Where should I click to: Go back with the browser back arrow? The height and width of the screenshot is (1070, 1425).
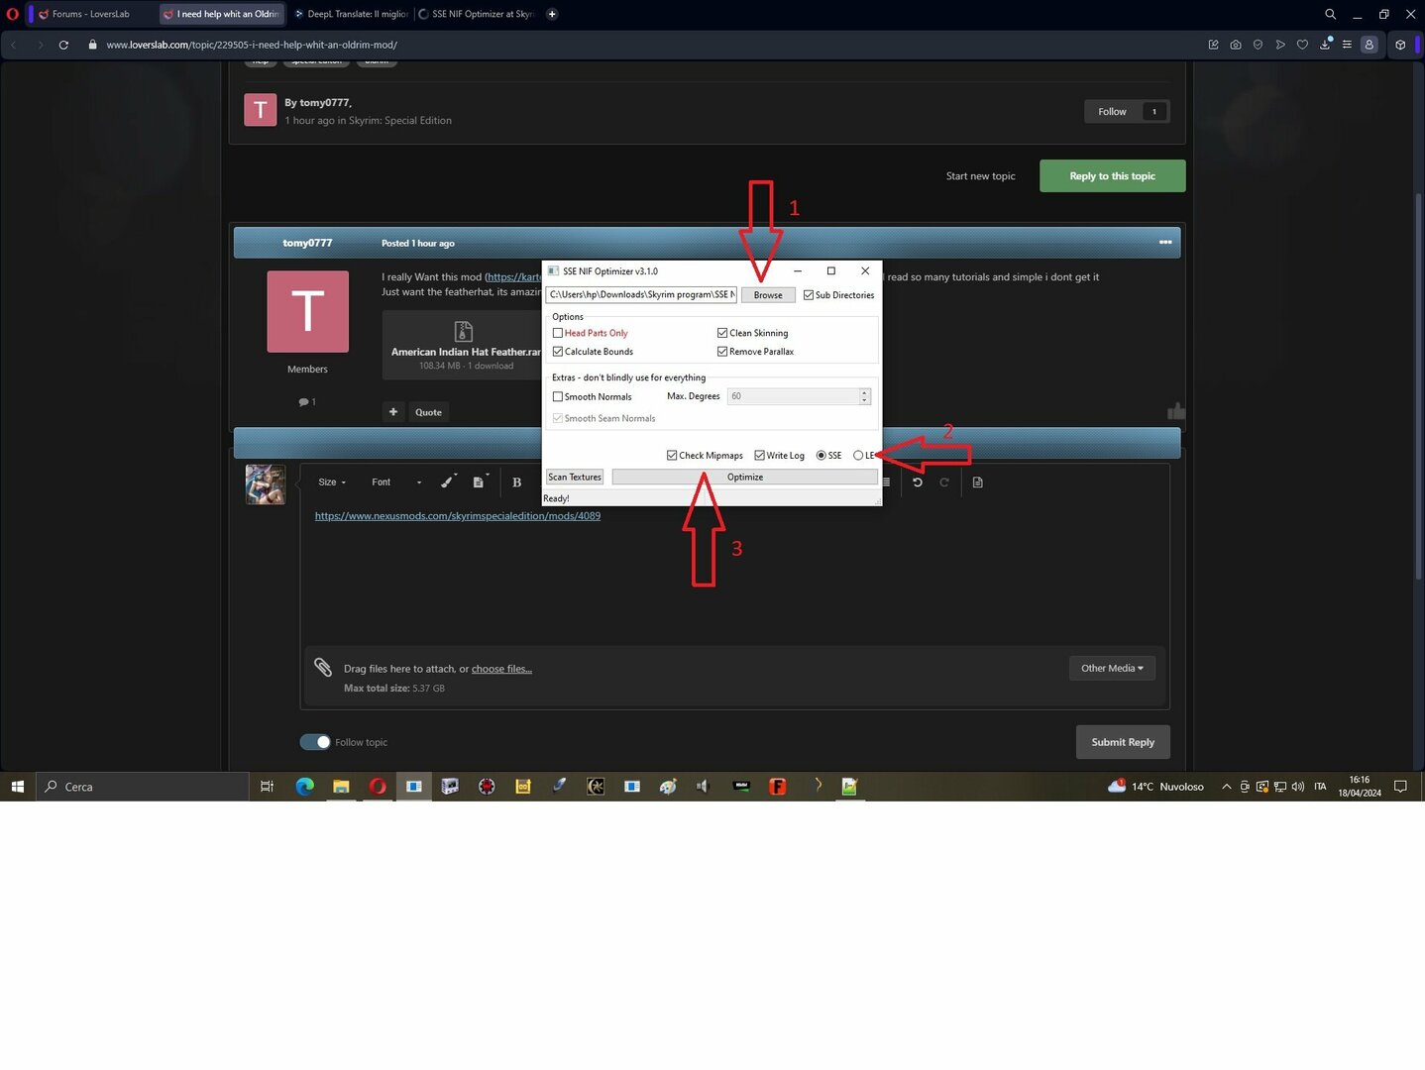point(14,45)
